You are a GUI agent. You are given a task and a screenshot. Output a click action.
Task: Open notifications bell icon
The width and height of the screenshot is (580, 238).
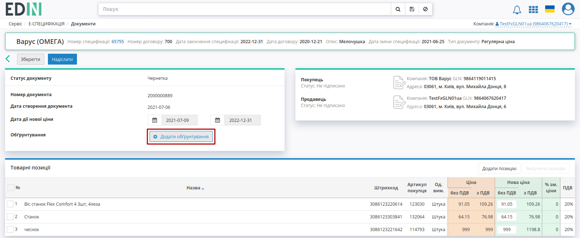pyautogui.click(x=517, y=10)
